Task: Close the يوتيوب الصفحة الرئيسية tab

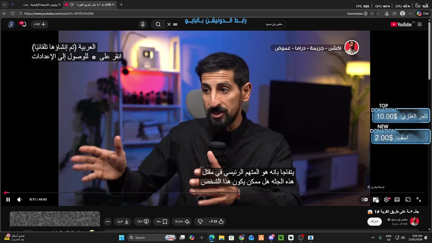Action: point(59,5)
